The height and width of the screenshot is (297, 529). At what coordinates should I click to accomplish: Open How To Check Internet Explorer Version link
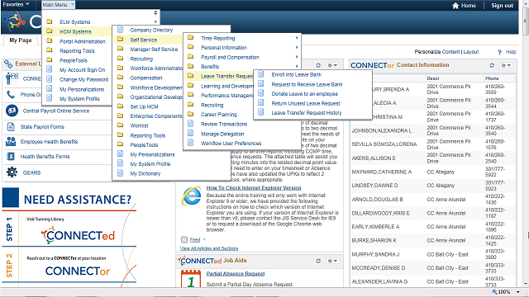tap(254, 188)
